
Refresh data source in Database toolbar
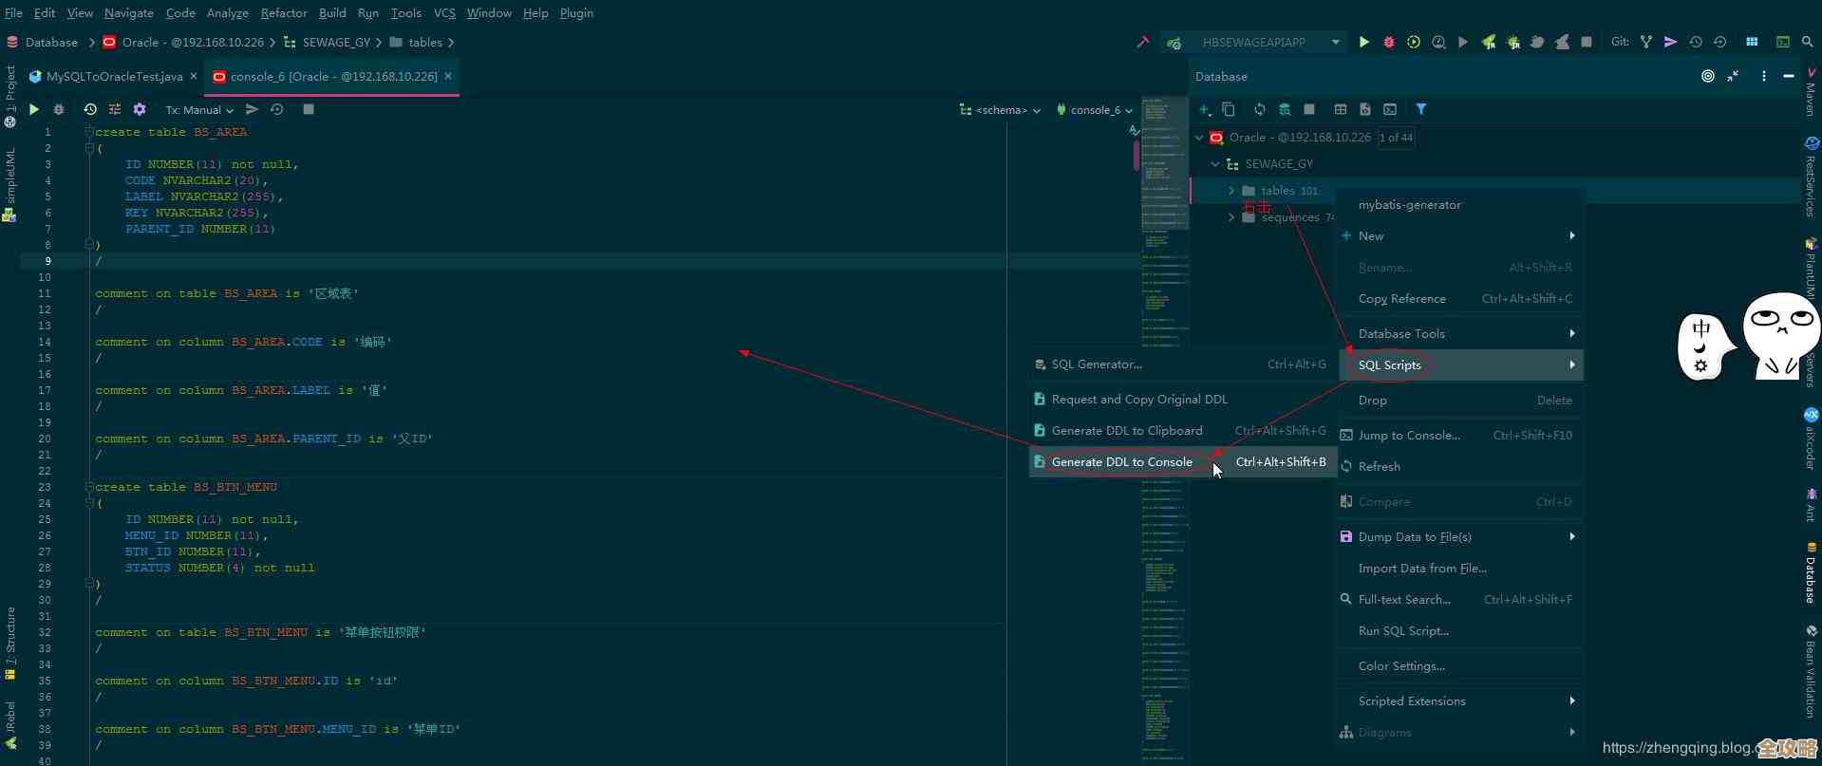pos(1259,109)
